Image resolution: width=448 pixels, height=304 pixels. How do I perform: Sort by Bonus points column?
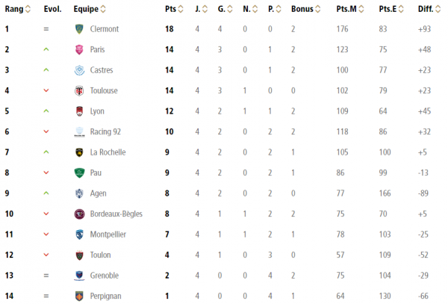(x=305, y=9)
